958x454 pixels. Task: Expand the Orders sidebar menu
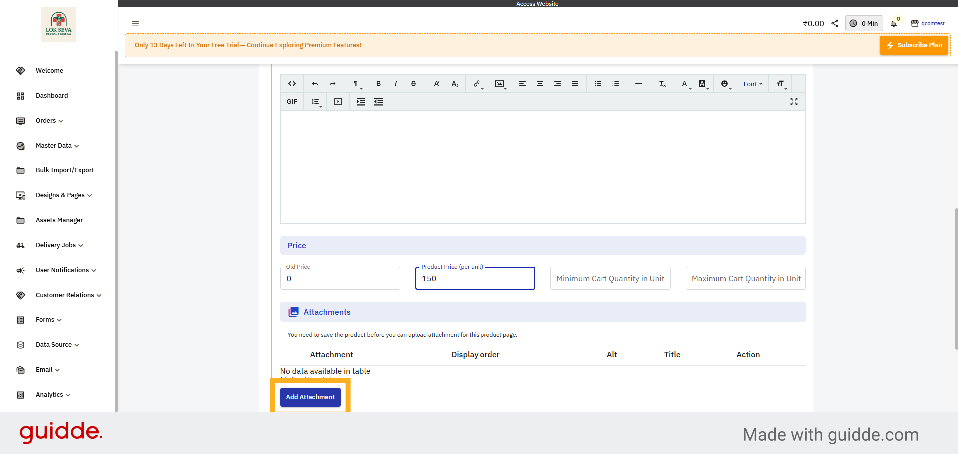48,120
